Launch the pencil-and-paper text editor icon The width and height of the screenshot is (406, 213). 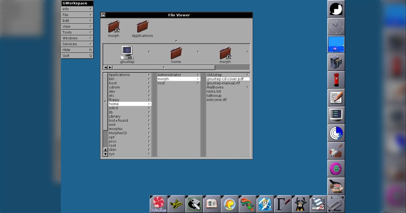tap(336, 98)
